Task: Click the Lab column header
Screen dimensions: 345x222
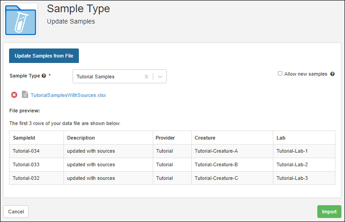Action: [x=281, y=138]
